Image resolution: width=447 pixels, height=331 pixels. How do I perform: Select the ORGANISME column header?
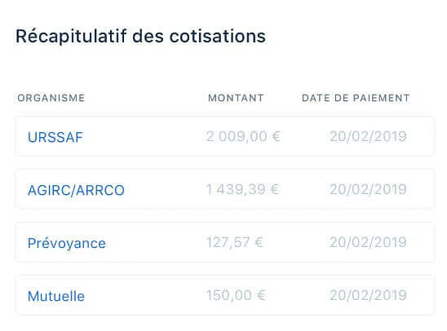click(x=51, y=98)
